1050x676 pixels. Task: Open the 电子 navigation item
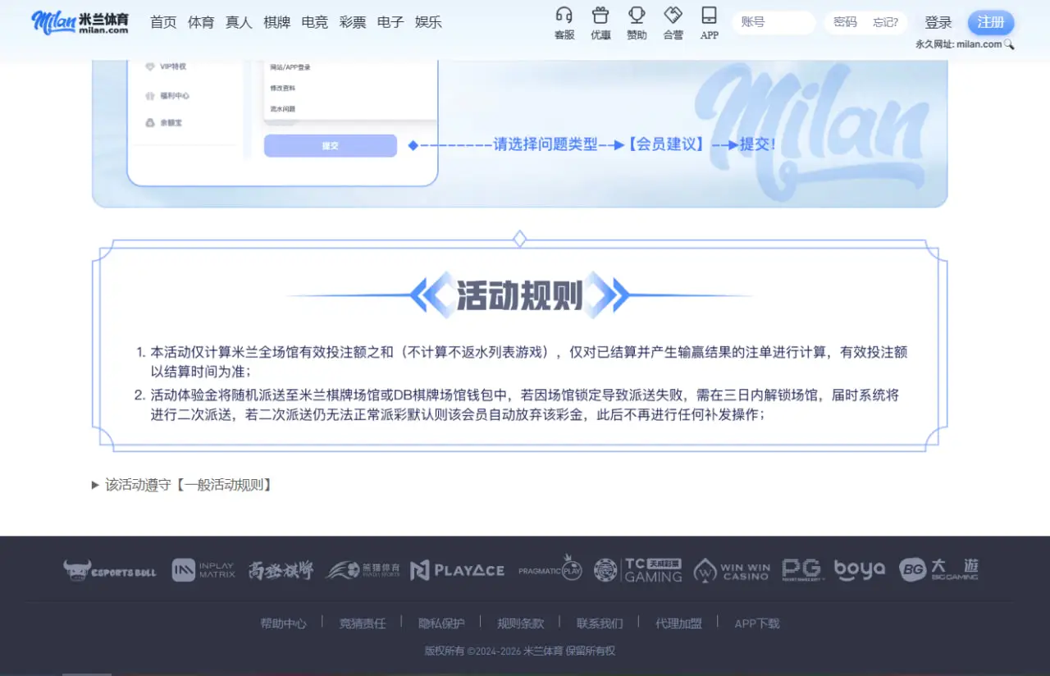[390, 23]
